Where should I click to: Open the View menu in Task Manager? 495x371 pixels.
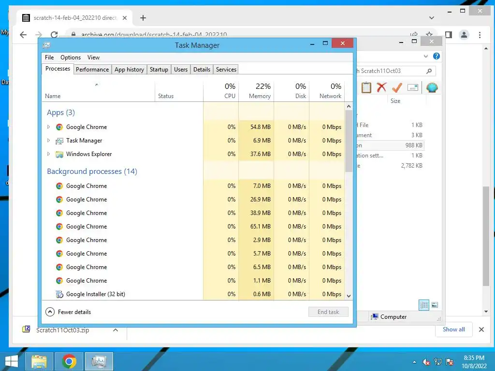tap(93, 57)
